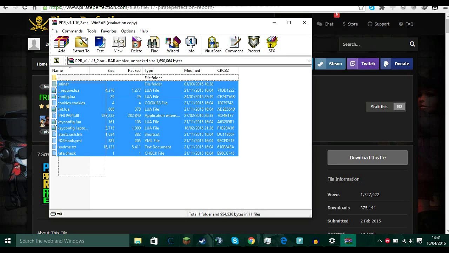This screenshot has width=449, height=253.
Task: Click the SFX toolbar icon
Action: (272, 45)
